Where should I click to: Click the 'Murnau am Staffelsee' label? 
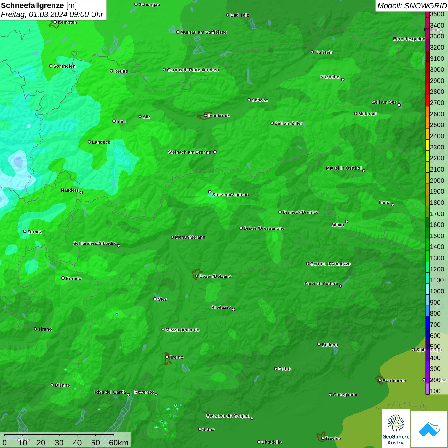[x=204, y=32]
